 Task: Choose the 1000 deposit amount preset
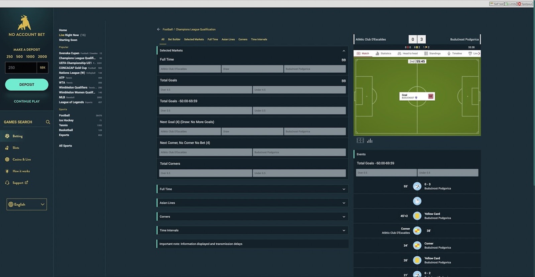click(30, 57)
